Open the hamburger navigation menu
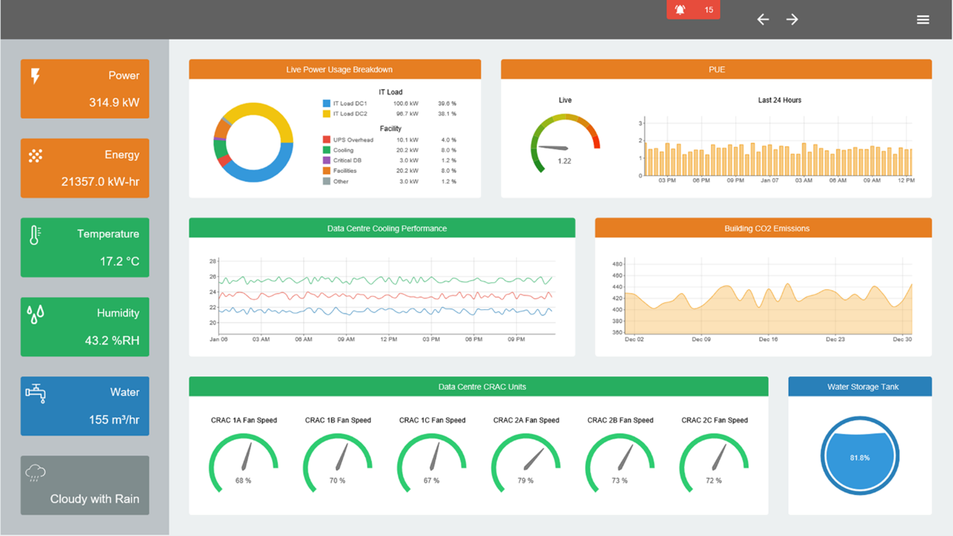Image resolution: width=953 pixels, height=536 pixels. click(923, 19)
